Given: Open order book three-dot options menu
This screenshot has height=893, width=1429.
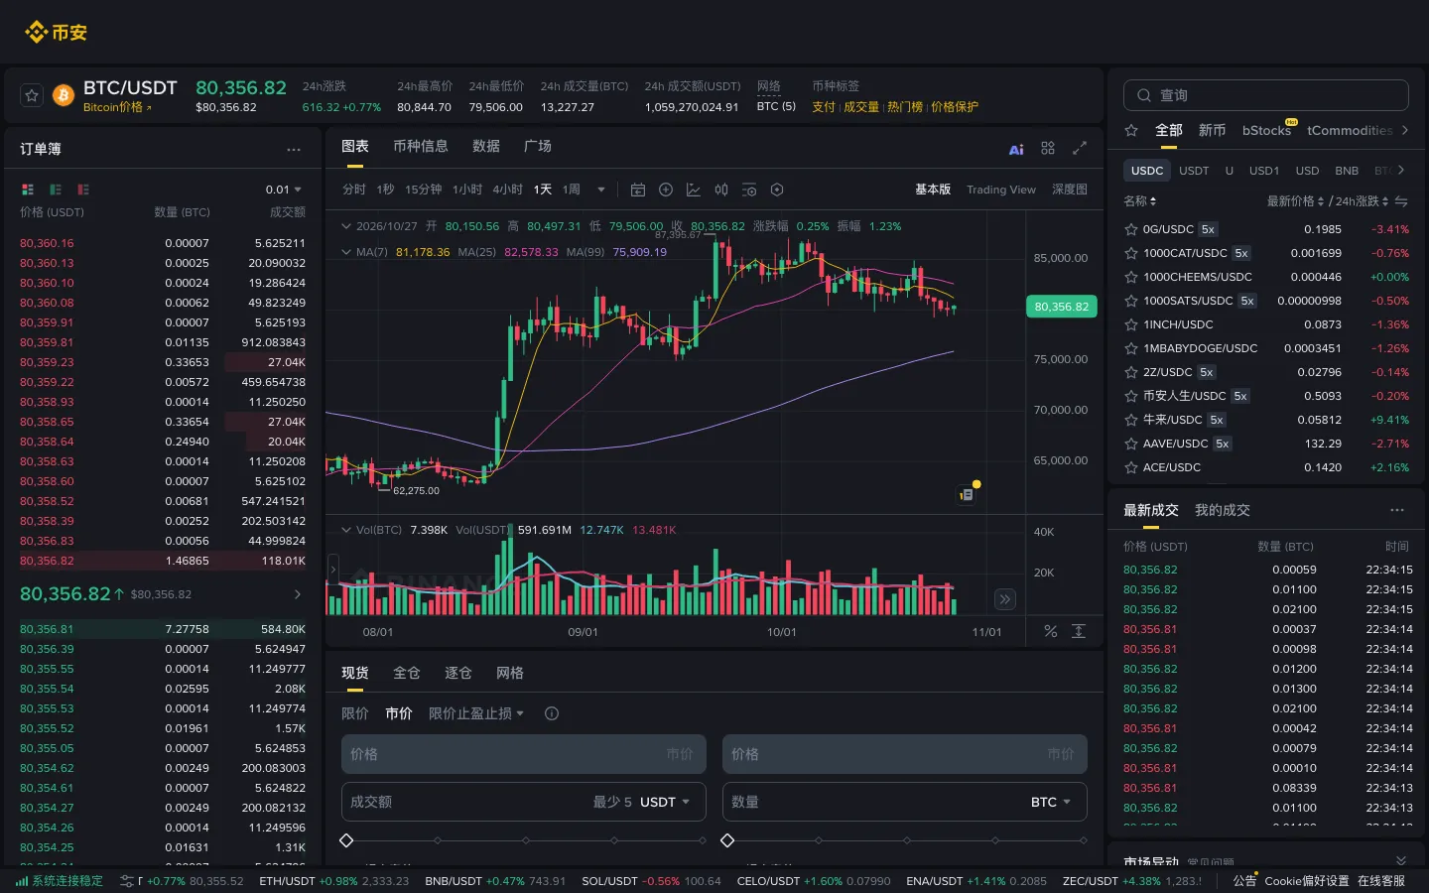Looking at the screenshot, I should click(294, 150).
